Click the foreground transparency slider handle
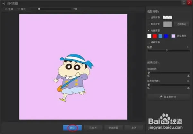 149,85
